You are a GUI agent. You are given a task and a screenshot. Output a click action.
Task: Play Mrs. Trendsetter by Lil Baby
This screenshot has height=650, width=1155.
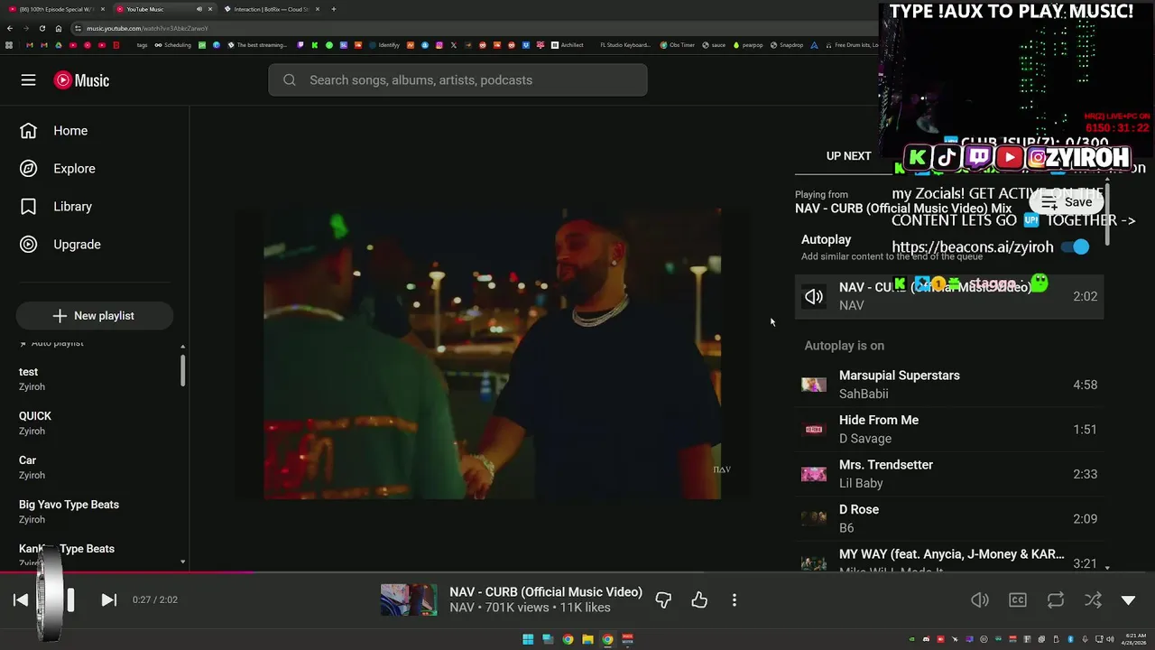click(949, 474)
